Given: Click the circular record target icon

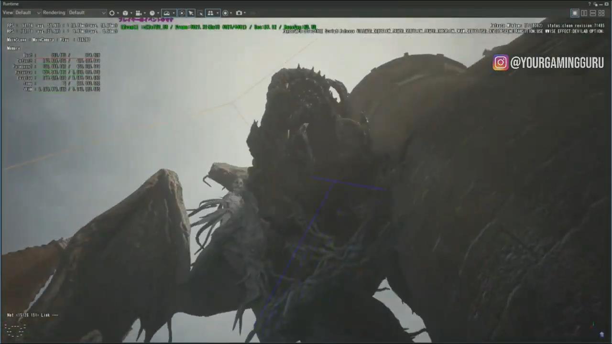Looking at the screenshot, I should pyautogui.click(x=225, y=13).
